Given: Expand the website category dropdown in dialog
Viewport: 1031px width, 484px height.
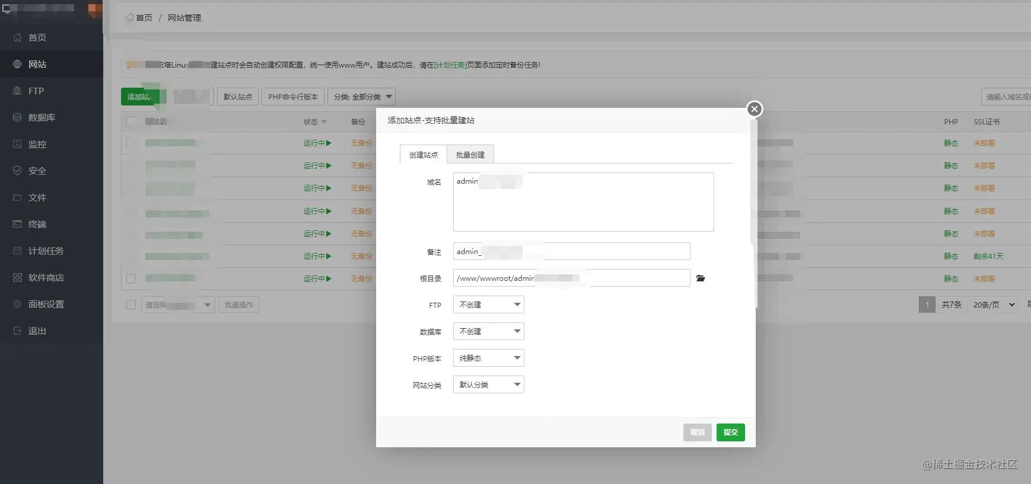Looking at the screenshot, I should pos(489,384).
